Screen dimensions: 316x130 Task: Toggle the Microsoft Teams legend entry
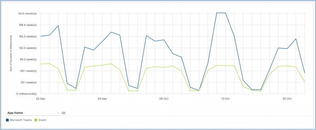(x=19, y=120)
